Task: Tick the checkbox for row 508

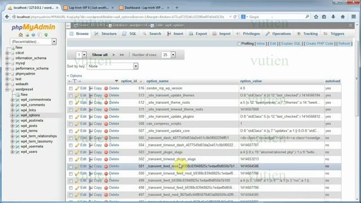Action: (x=71, y=124)
